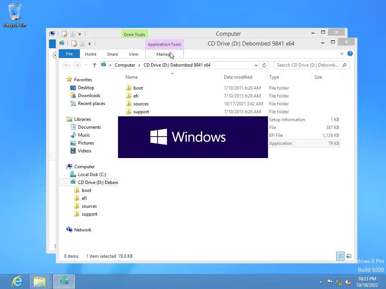Open recent locations dropdown arrow
This screenshot has width=386, height=289.
(x=86, y=65)
